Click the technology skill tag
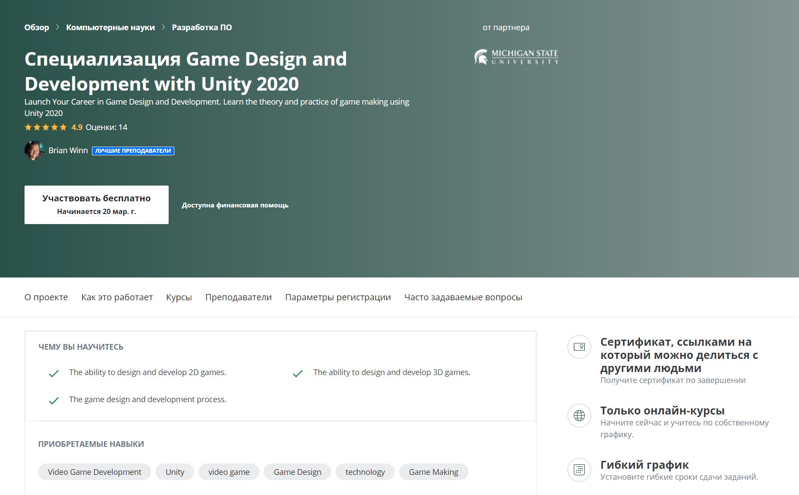 tap(365, 472)
